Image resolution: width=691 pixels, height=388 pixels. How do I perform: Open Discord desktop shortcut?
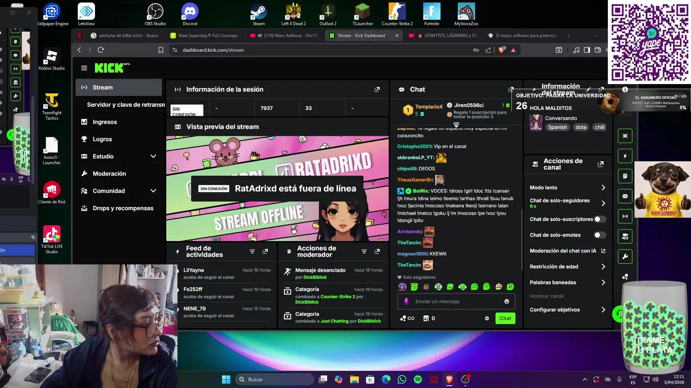(x=190, y=15)
